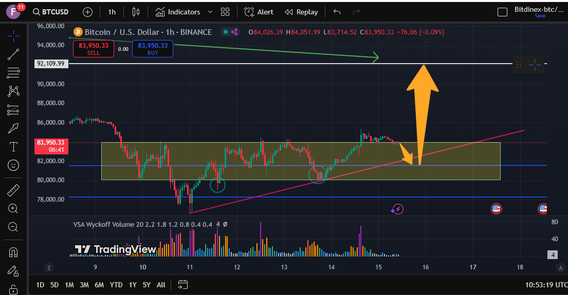Screen dimensions: 568x295
Task: Click the purple lightning event marker
Action: coord(397,209)
